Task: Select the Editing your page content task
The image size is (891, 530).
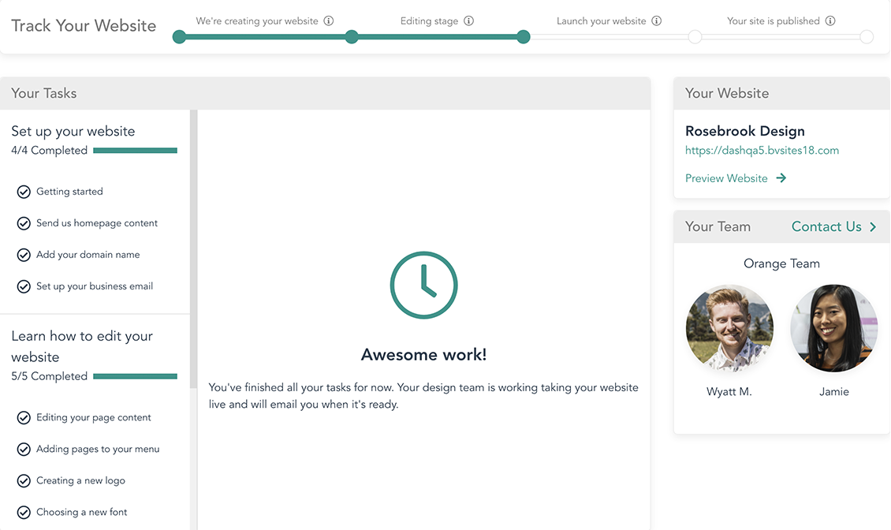Action: coord(93,417)
